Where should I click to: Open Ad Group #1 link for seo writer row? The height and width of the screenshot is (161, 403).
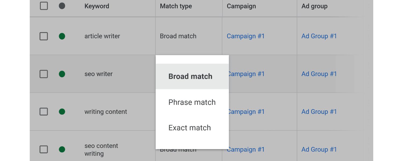point(319,74)
